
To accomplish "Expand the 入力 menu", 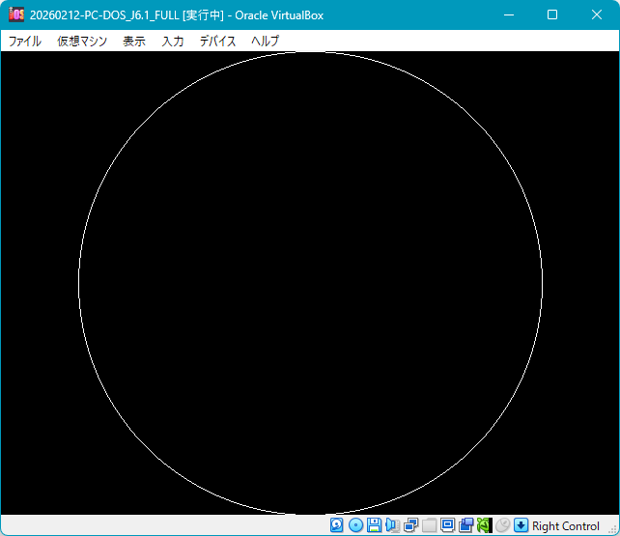I will click(173, 42).
